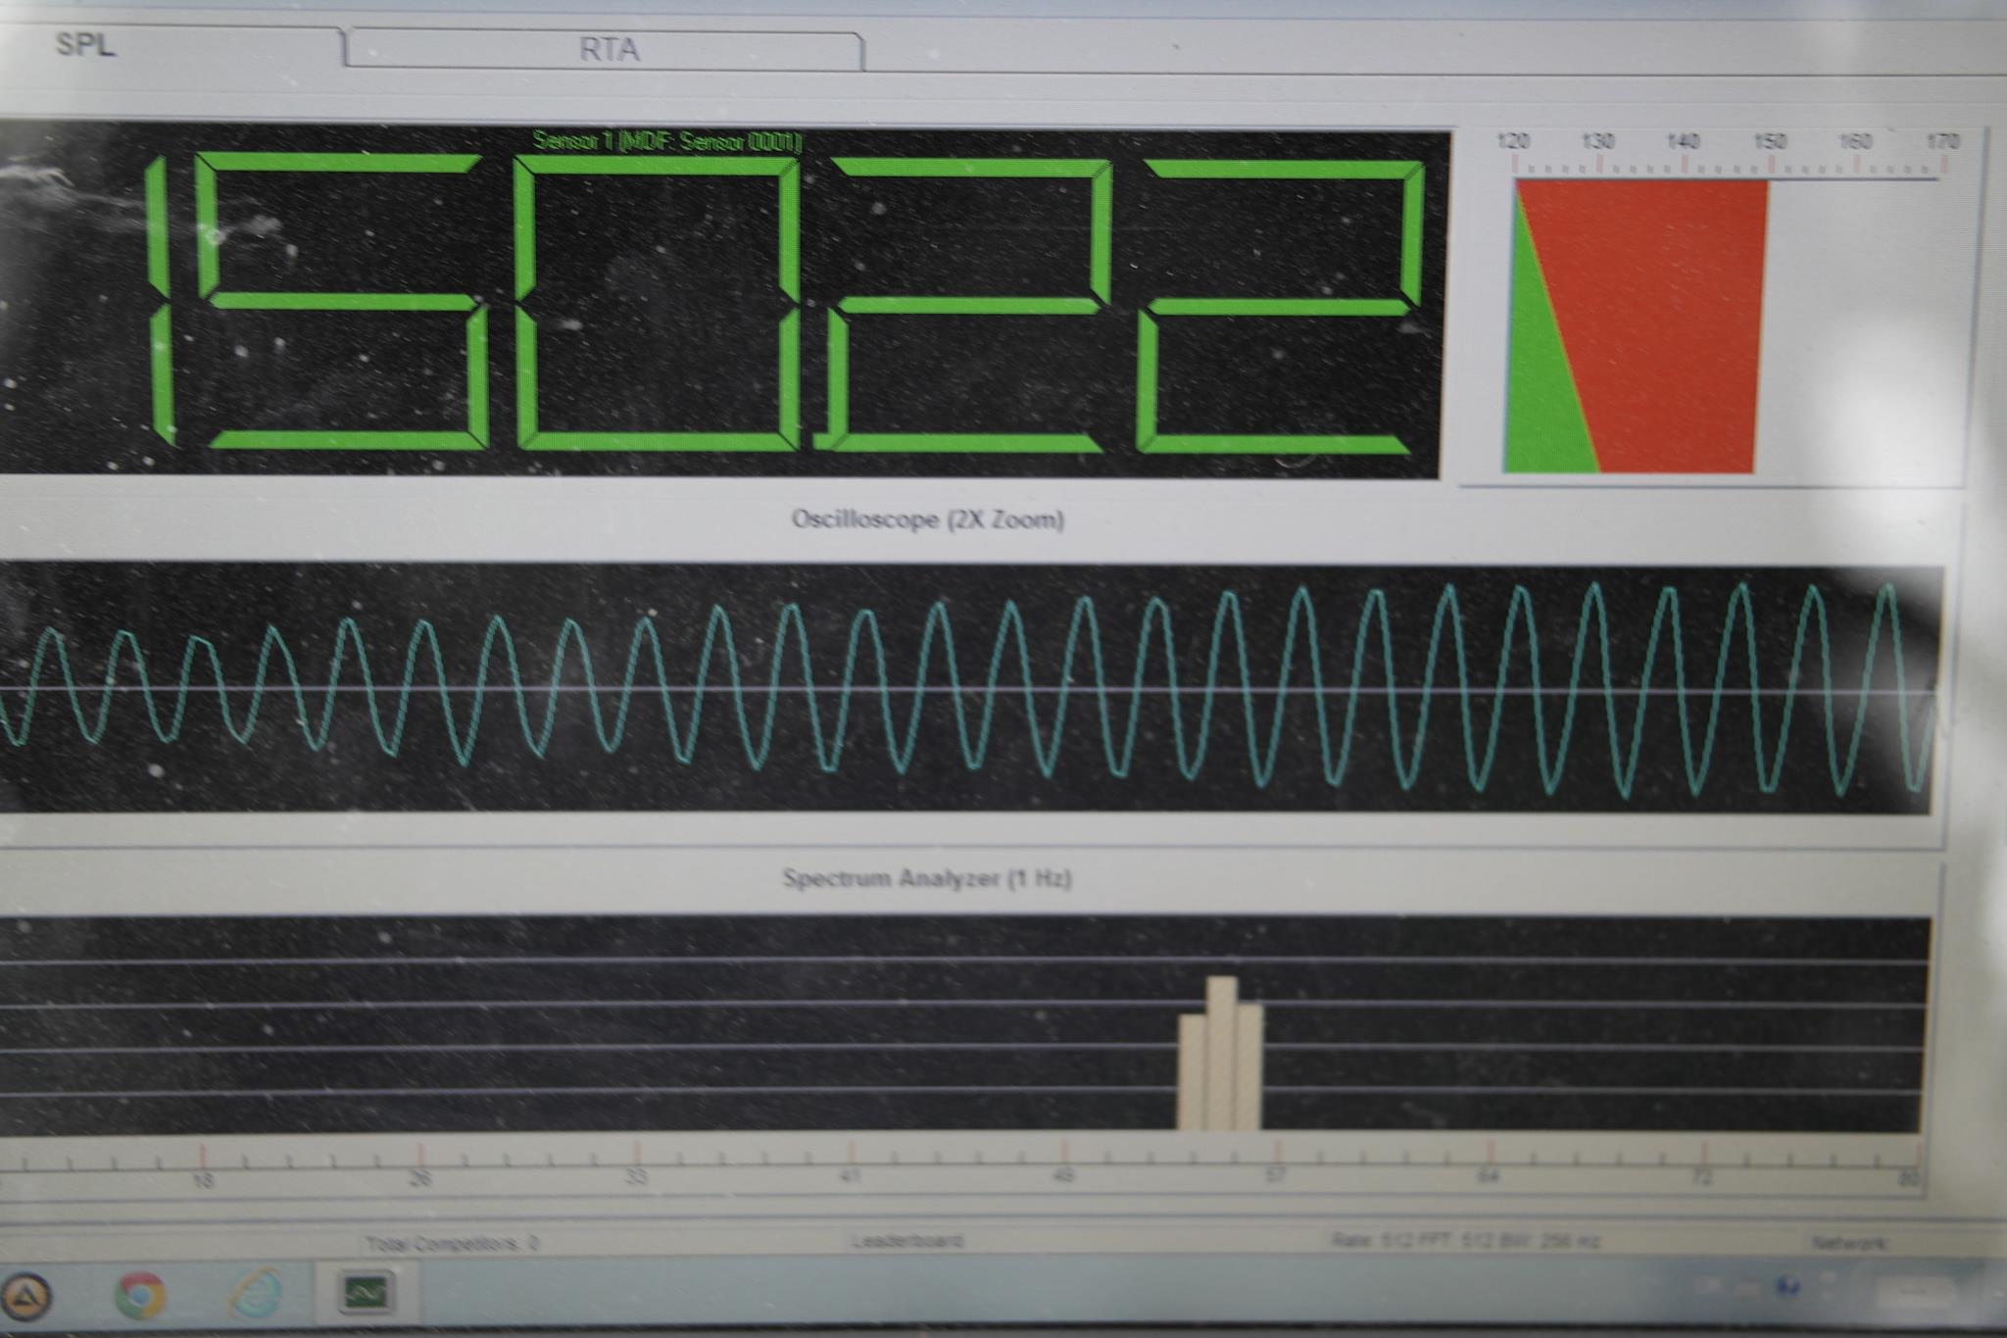The width and height of the screenshot is (2007, 1338).
Task: Click the SPL meter app taskbar icon
Action: point(367,1293)
